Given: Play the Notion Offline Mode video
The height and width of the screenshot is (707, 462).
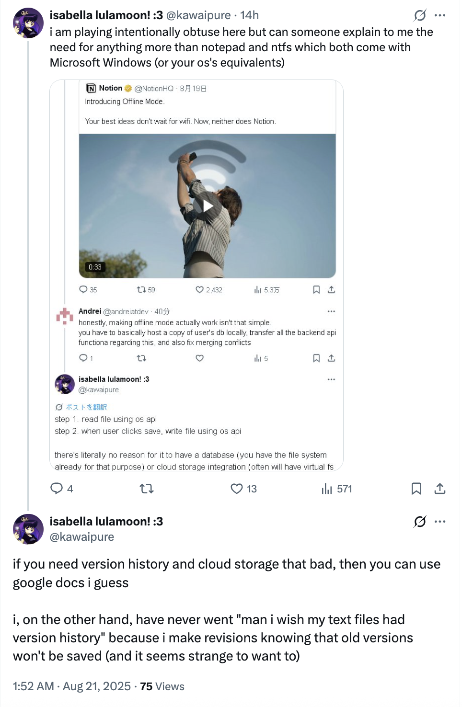Looking at the screenshot, I should coord(208,206).
